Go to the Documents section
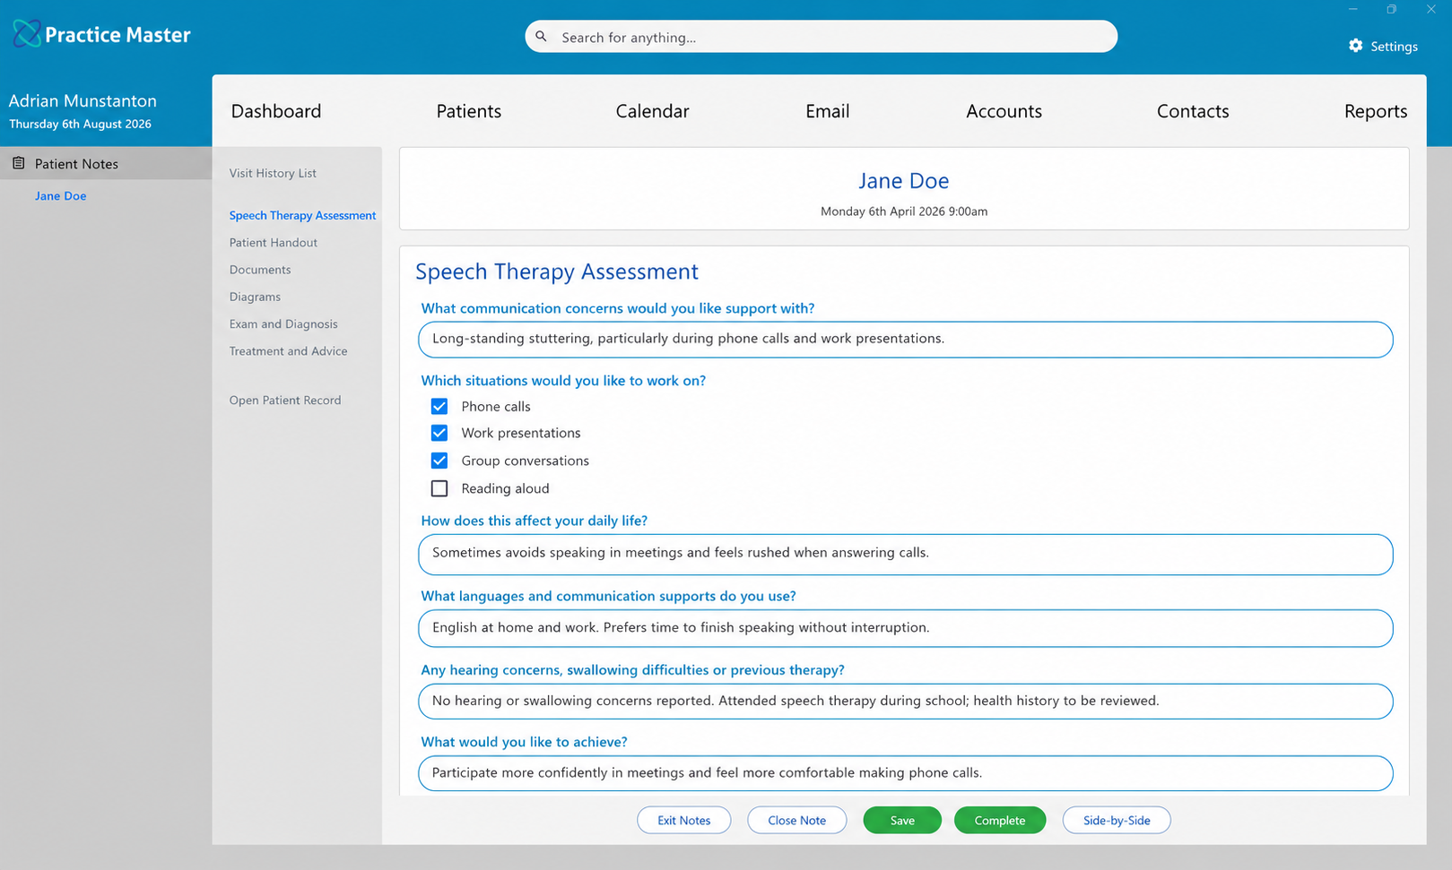Image resolution: width=1452 pixels, height=870 pixels. [260, 270]
